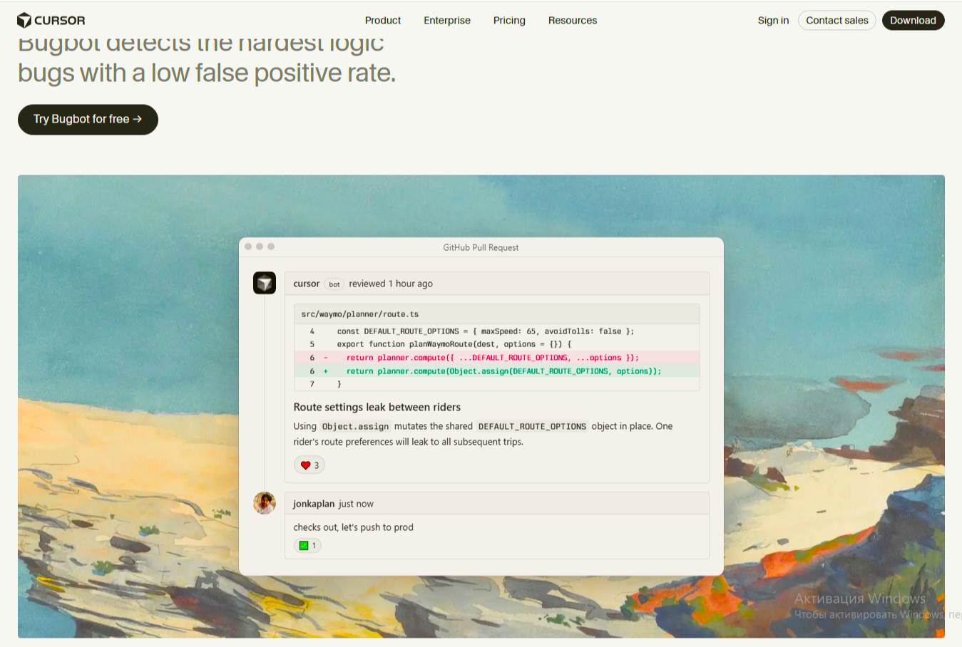
Task: Open the Enterprise menu
Action: (446, 21)
